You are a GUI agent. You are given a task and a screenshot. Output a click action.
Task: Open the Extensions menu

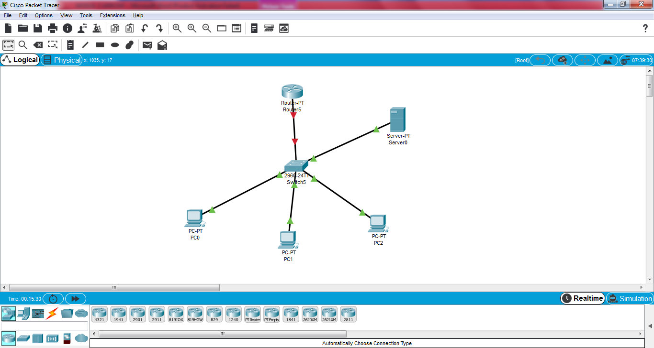[x=113, y=15]
